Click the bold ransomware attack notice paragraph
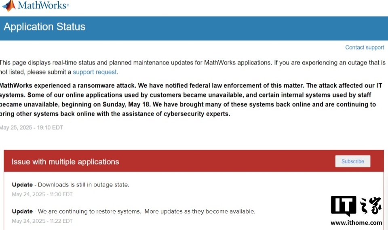This screenshot has height=230, width=388. tap(191, 100)
